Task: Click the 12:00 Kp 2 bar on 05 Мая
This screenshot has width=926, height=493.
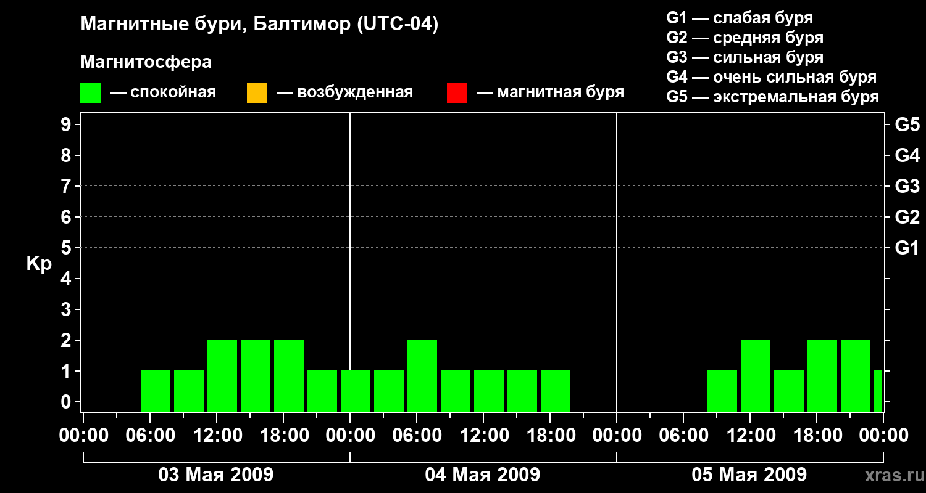Action: coord(756,375)
